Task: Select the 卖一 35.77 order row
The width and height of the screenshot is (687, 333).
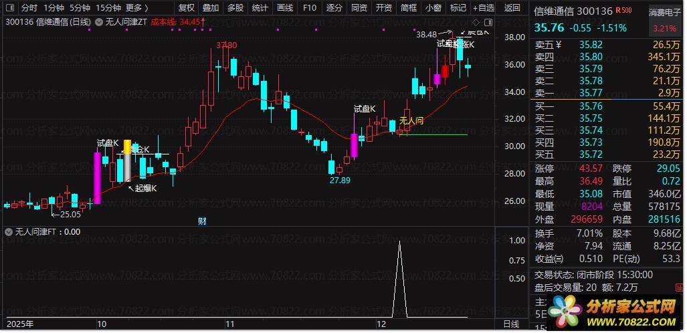Action: coord(608,93)
